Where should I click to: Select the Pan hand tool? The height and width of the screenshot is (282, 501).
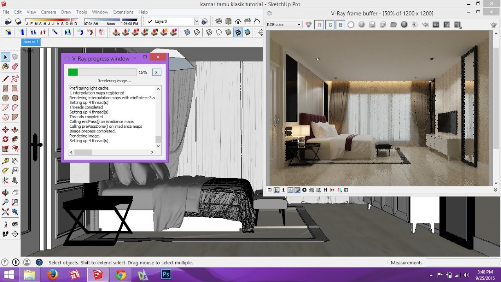point(15,193)
